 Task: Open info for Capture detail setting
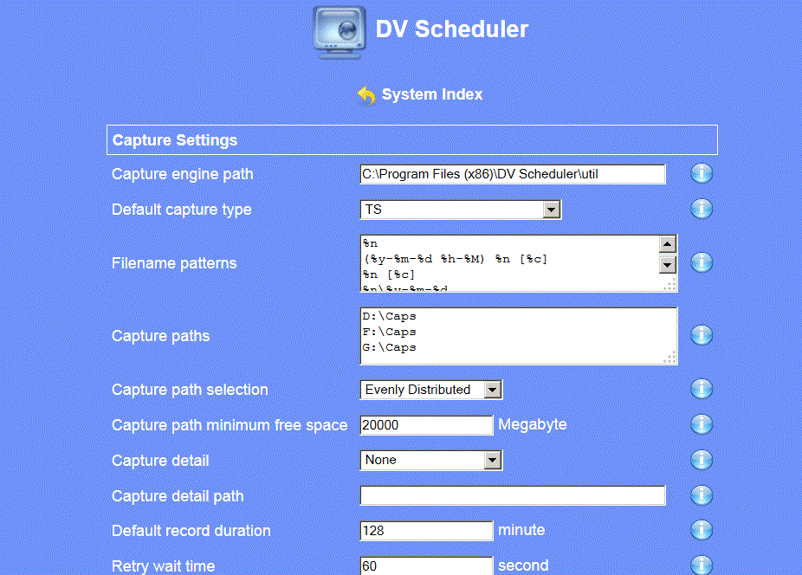click(x=702, y=460)
